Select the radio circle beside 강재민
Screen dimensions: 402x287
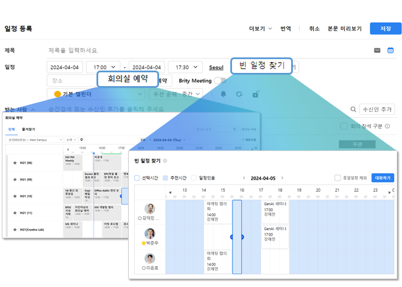point(140,218)
